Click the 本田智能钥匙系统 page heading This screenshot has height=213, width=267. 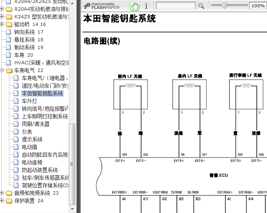(x=119, y=18)
